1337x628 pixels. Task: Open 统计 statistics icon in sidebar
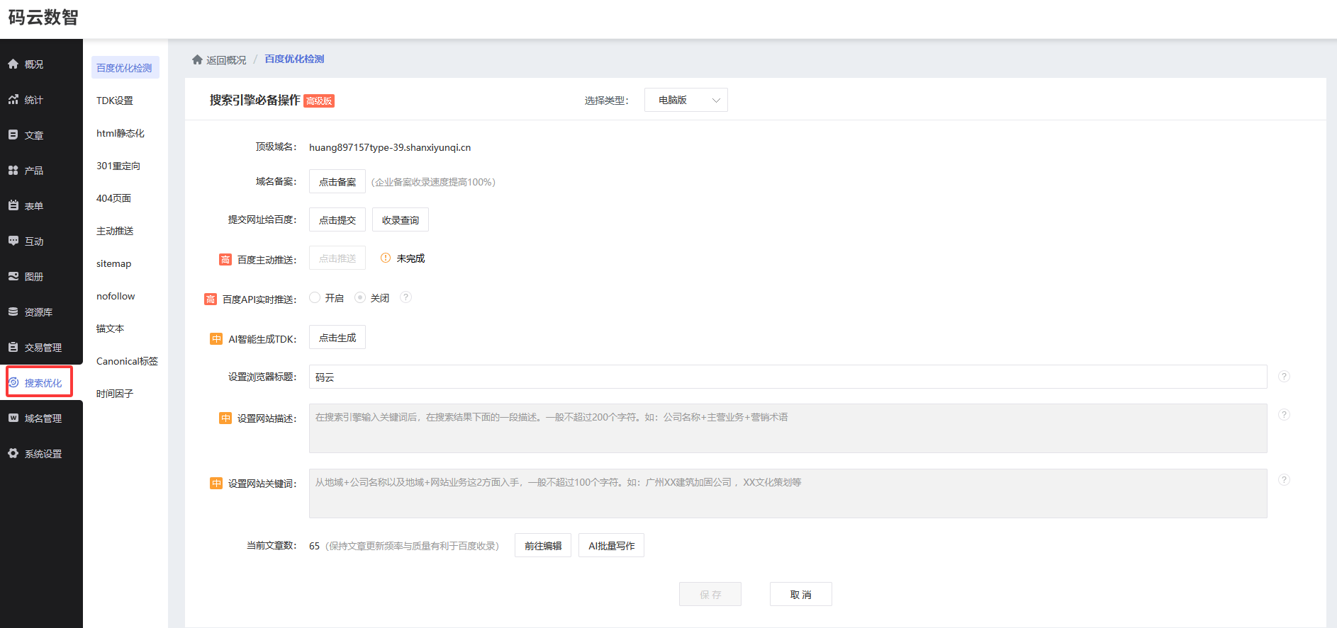(x=13, y=100)
